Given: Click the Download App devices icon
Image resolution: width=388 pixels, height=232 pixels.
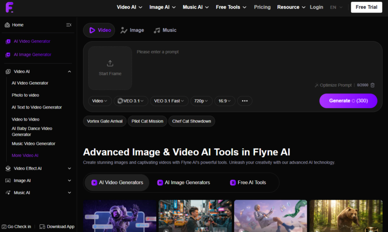Looking at the screenshot, I should pos(42,227).
